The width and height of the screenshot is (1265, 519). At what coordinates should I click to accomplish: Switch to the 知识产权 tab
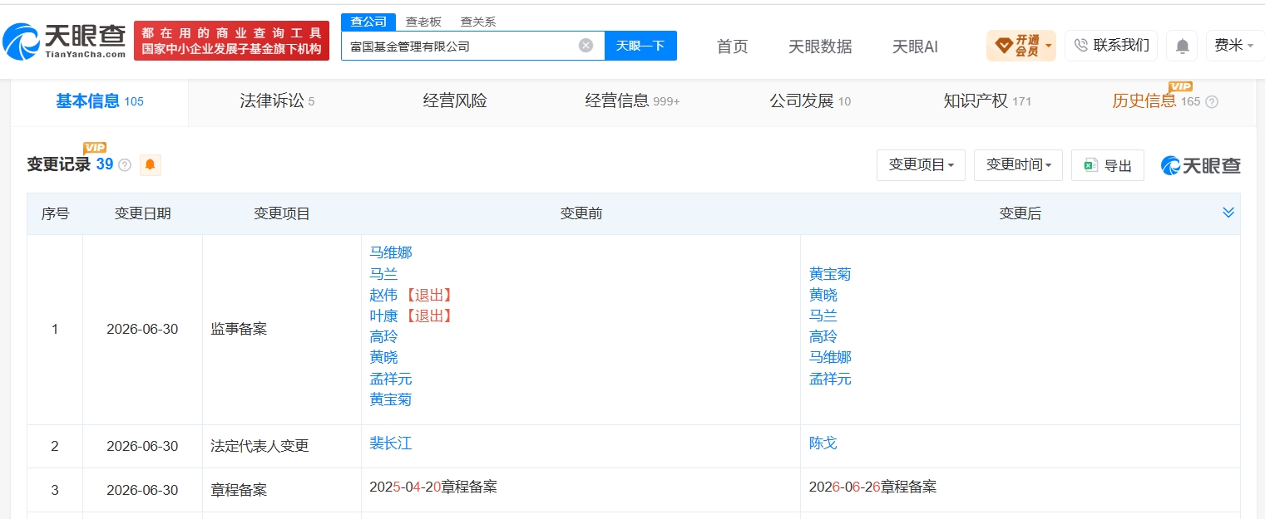(x=987, y=101)
